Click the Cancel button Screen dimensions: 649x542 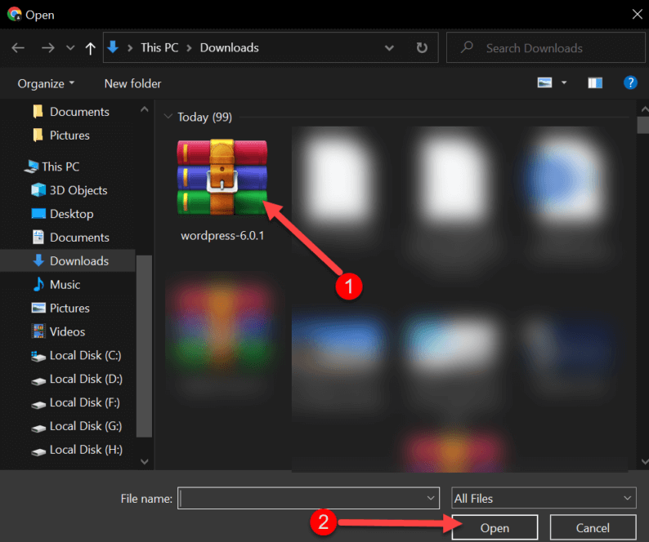click(x=593, y=527)
